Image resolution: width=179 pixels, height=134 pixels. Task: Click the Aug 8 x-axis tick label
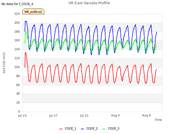click(x=146, y=115)
